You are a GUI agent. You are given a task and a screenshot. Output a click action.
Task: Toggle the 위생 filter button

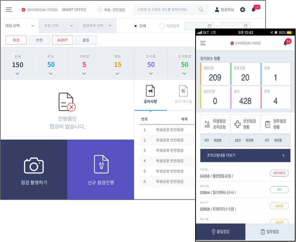click(16, 40)
